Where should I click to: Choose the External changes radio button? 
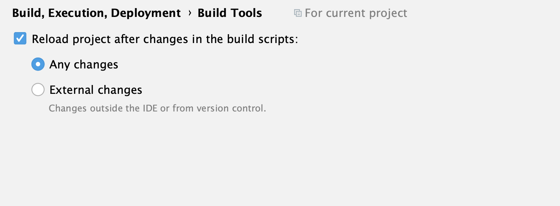pos(38,90)
